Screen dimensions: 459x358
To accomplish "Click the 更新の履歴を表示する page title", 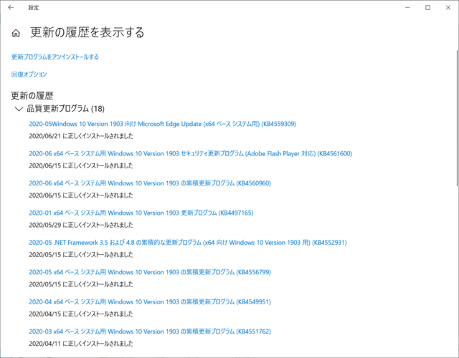I will click(87, 32).
